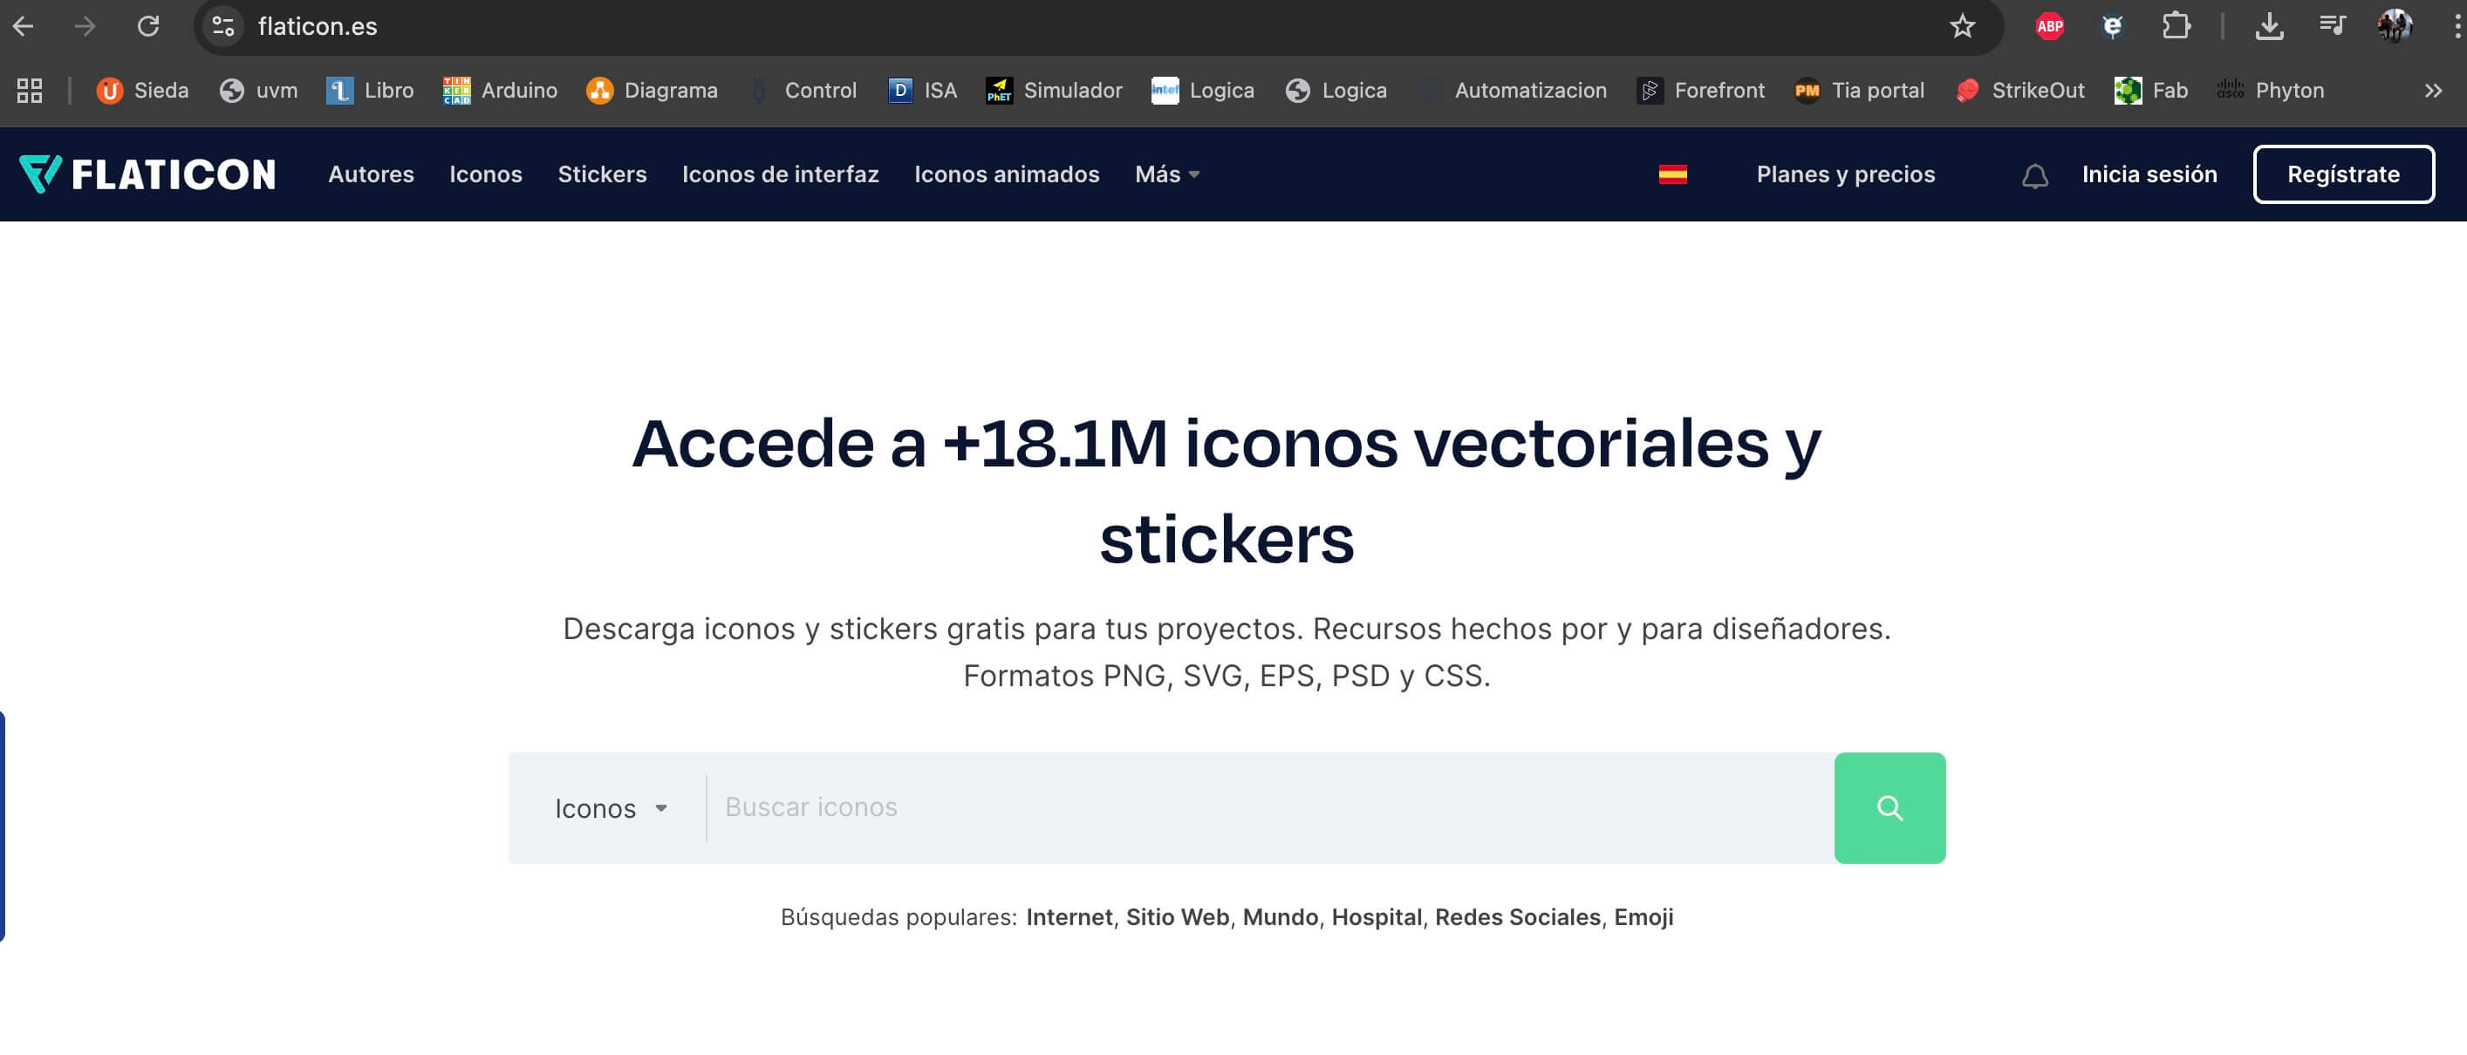Open the Arduino bookmark

(x=500, y=90)
